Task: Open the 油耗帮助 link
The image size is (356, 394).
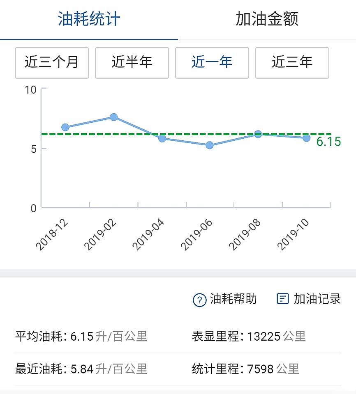Action: 233,299
